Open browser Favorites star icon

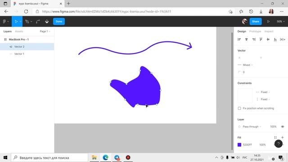[x=241, y=11]
